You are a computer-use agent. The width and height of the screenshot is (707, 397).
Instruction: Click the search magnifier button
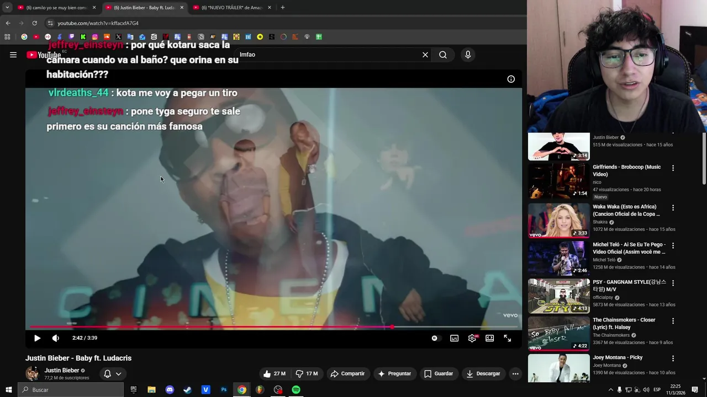(443, 55)
